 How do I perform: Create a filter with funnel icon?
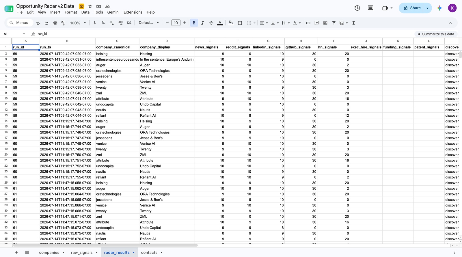click(334, 23)
